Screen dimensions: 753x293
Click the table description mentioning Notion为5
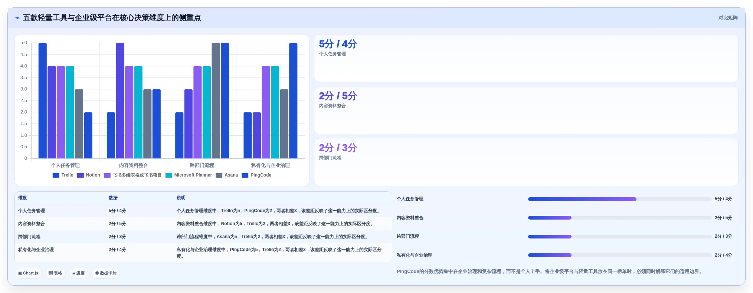tap(275, 224)
